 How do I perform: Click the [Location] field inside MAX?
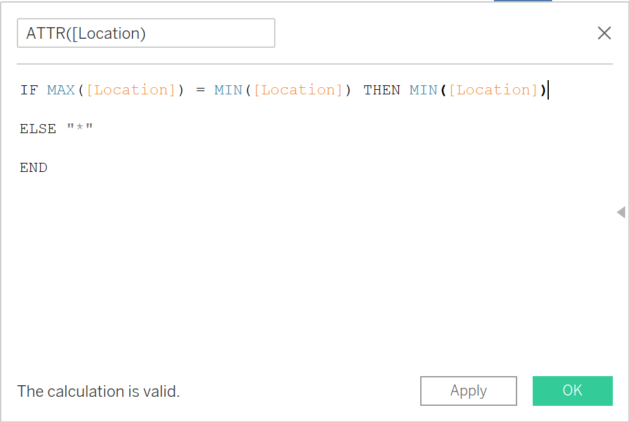point(131,90)
